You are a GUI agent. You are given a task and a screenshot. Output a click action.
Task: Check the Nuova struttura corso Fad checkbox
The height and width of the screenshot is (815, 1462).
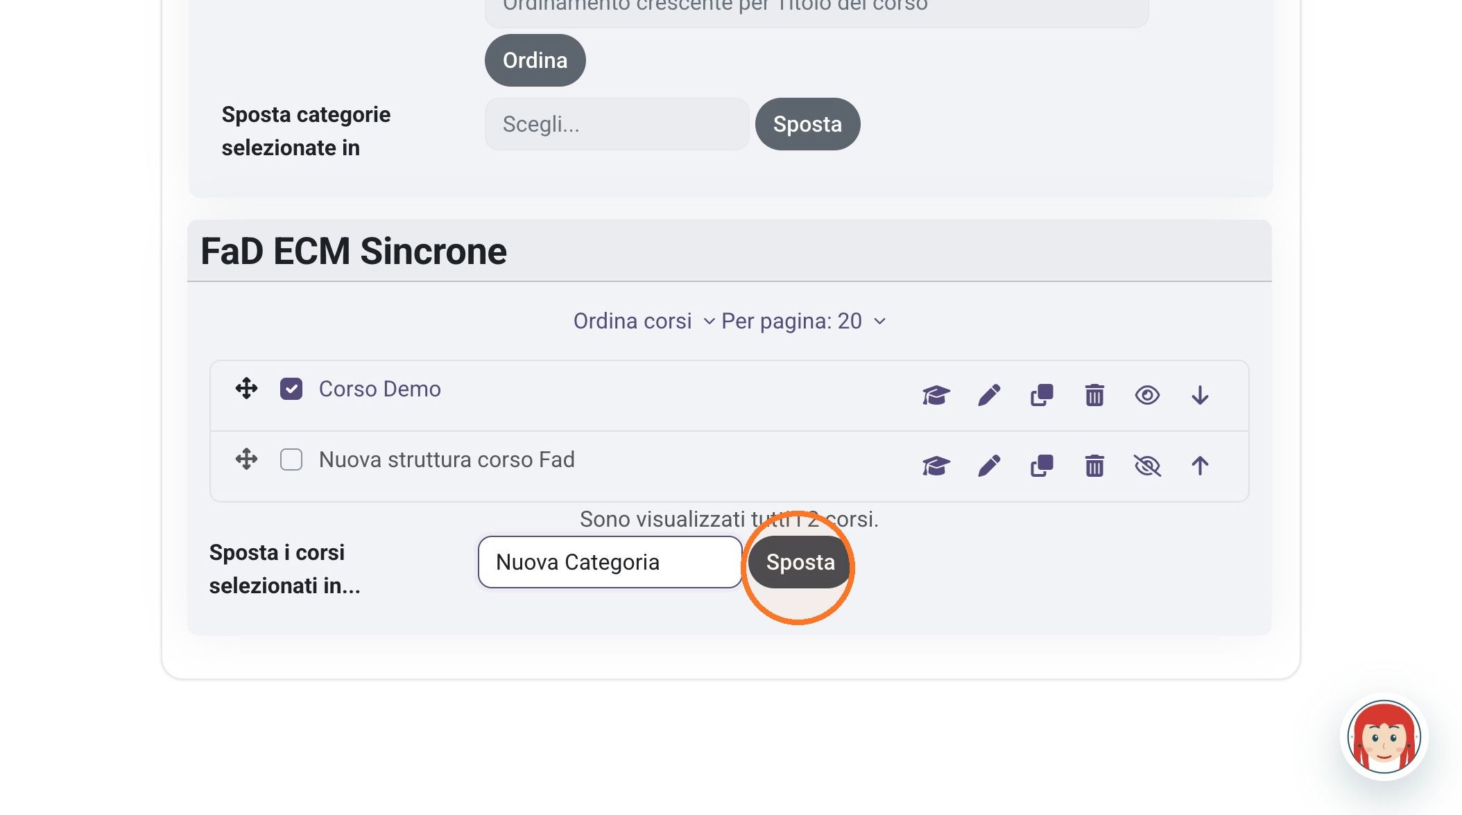(x=291, y=459)
